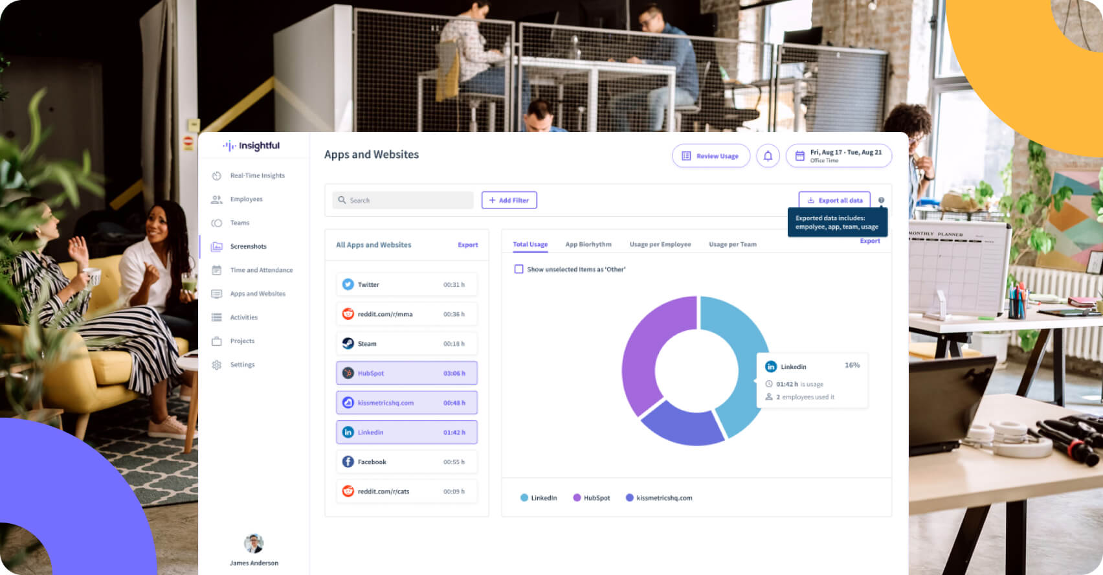Click the Review Usage button
Viewport: 1103px width, 575px height.
(x=711, y=156)
